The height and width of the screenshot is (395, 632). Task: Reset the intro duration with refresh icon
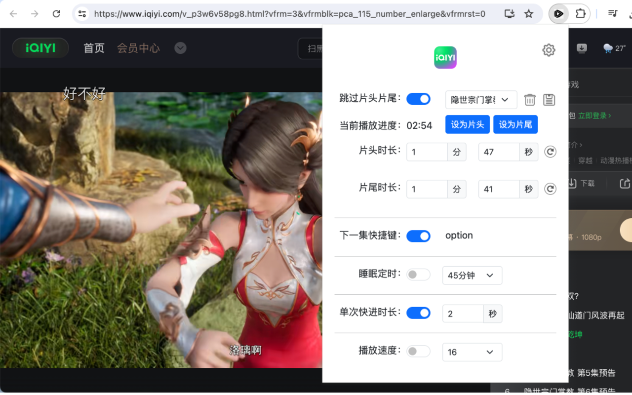pyautogui.click(x=550, y=152)
